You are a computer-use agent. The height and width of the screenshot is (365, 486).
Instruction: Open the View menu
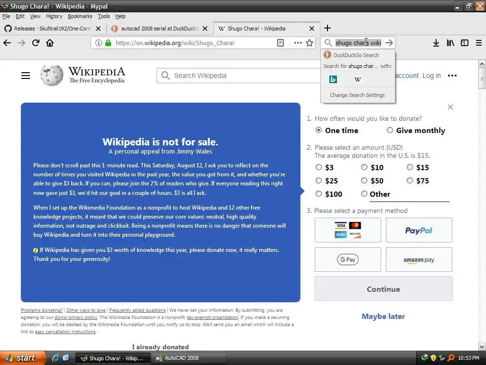pos(35,16)
